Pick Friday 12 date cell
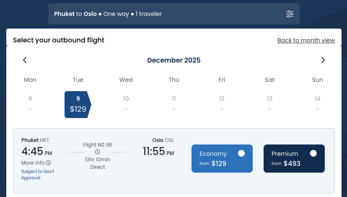This screenshot has width=347, height=197. click(x=222, y=103)
